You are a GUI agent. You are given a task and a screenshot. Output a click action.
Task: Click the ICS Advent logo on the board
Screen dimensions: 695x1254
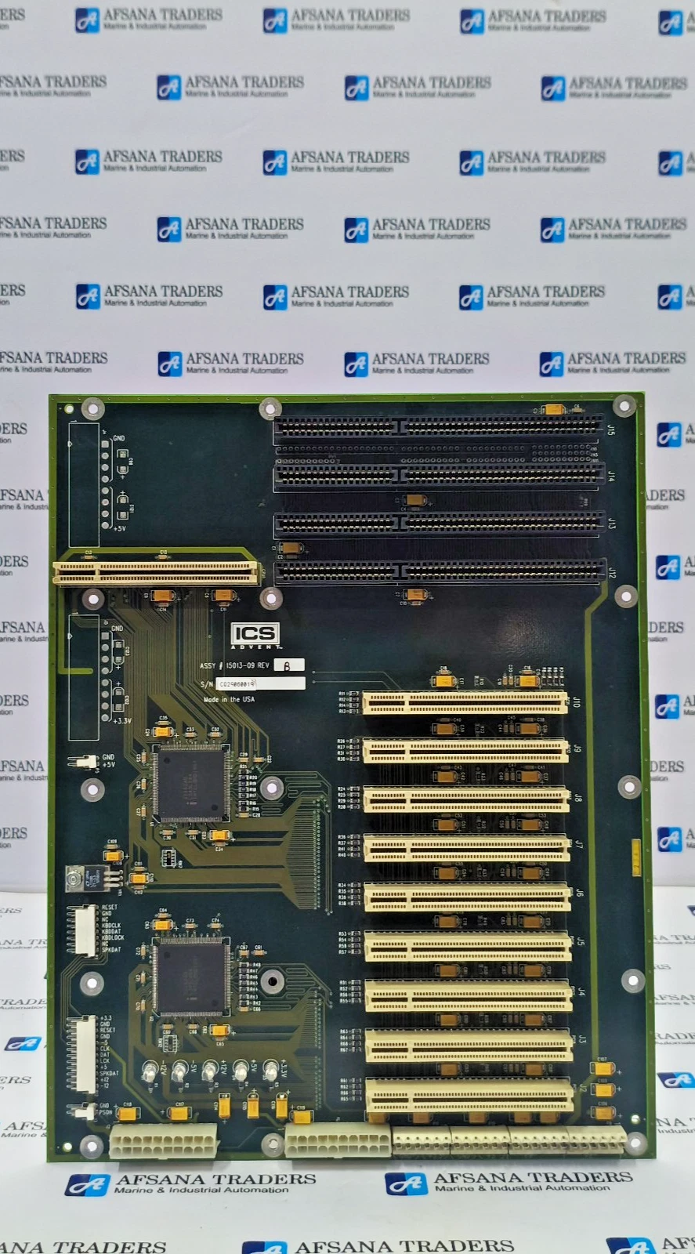point(255,635)
